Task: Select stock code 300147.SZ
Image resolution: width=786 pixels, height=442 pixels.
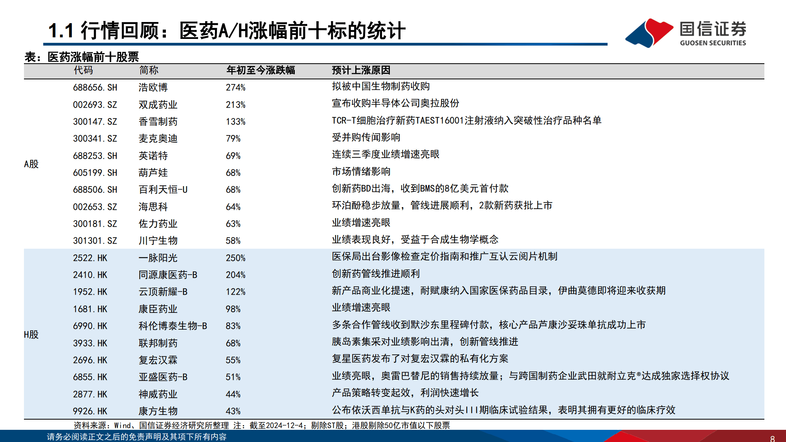Action: coord(95,121)
